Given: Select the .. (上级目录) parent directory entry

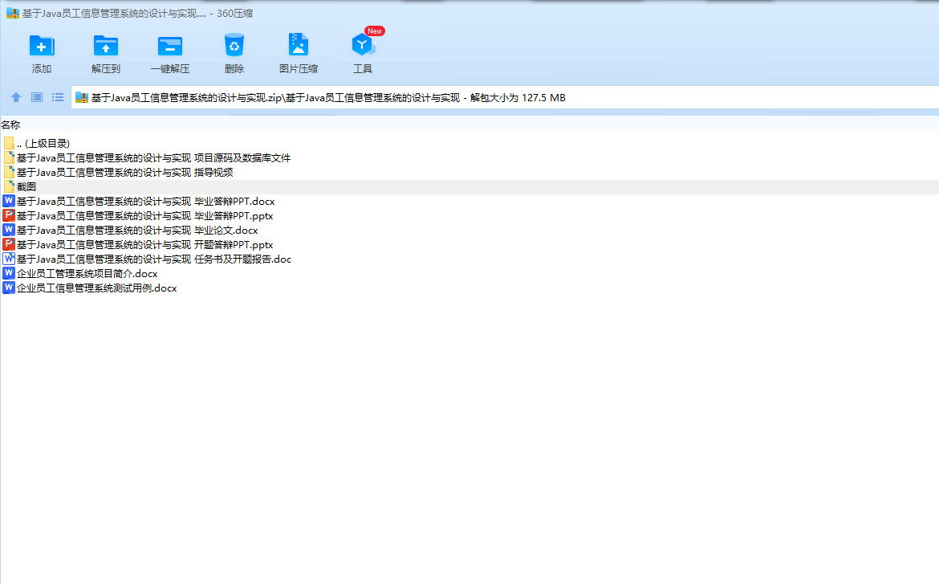Looking at the screenshot, I should (x=43, y=143).
